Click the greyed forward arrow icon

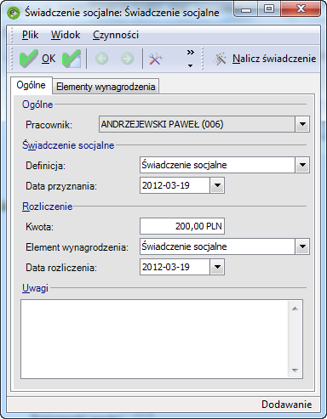(127, 59)
